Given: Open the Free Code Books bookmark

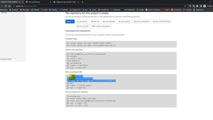Looking at the screenshot, I should [x=128, y=10].
